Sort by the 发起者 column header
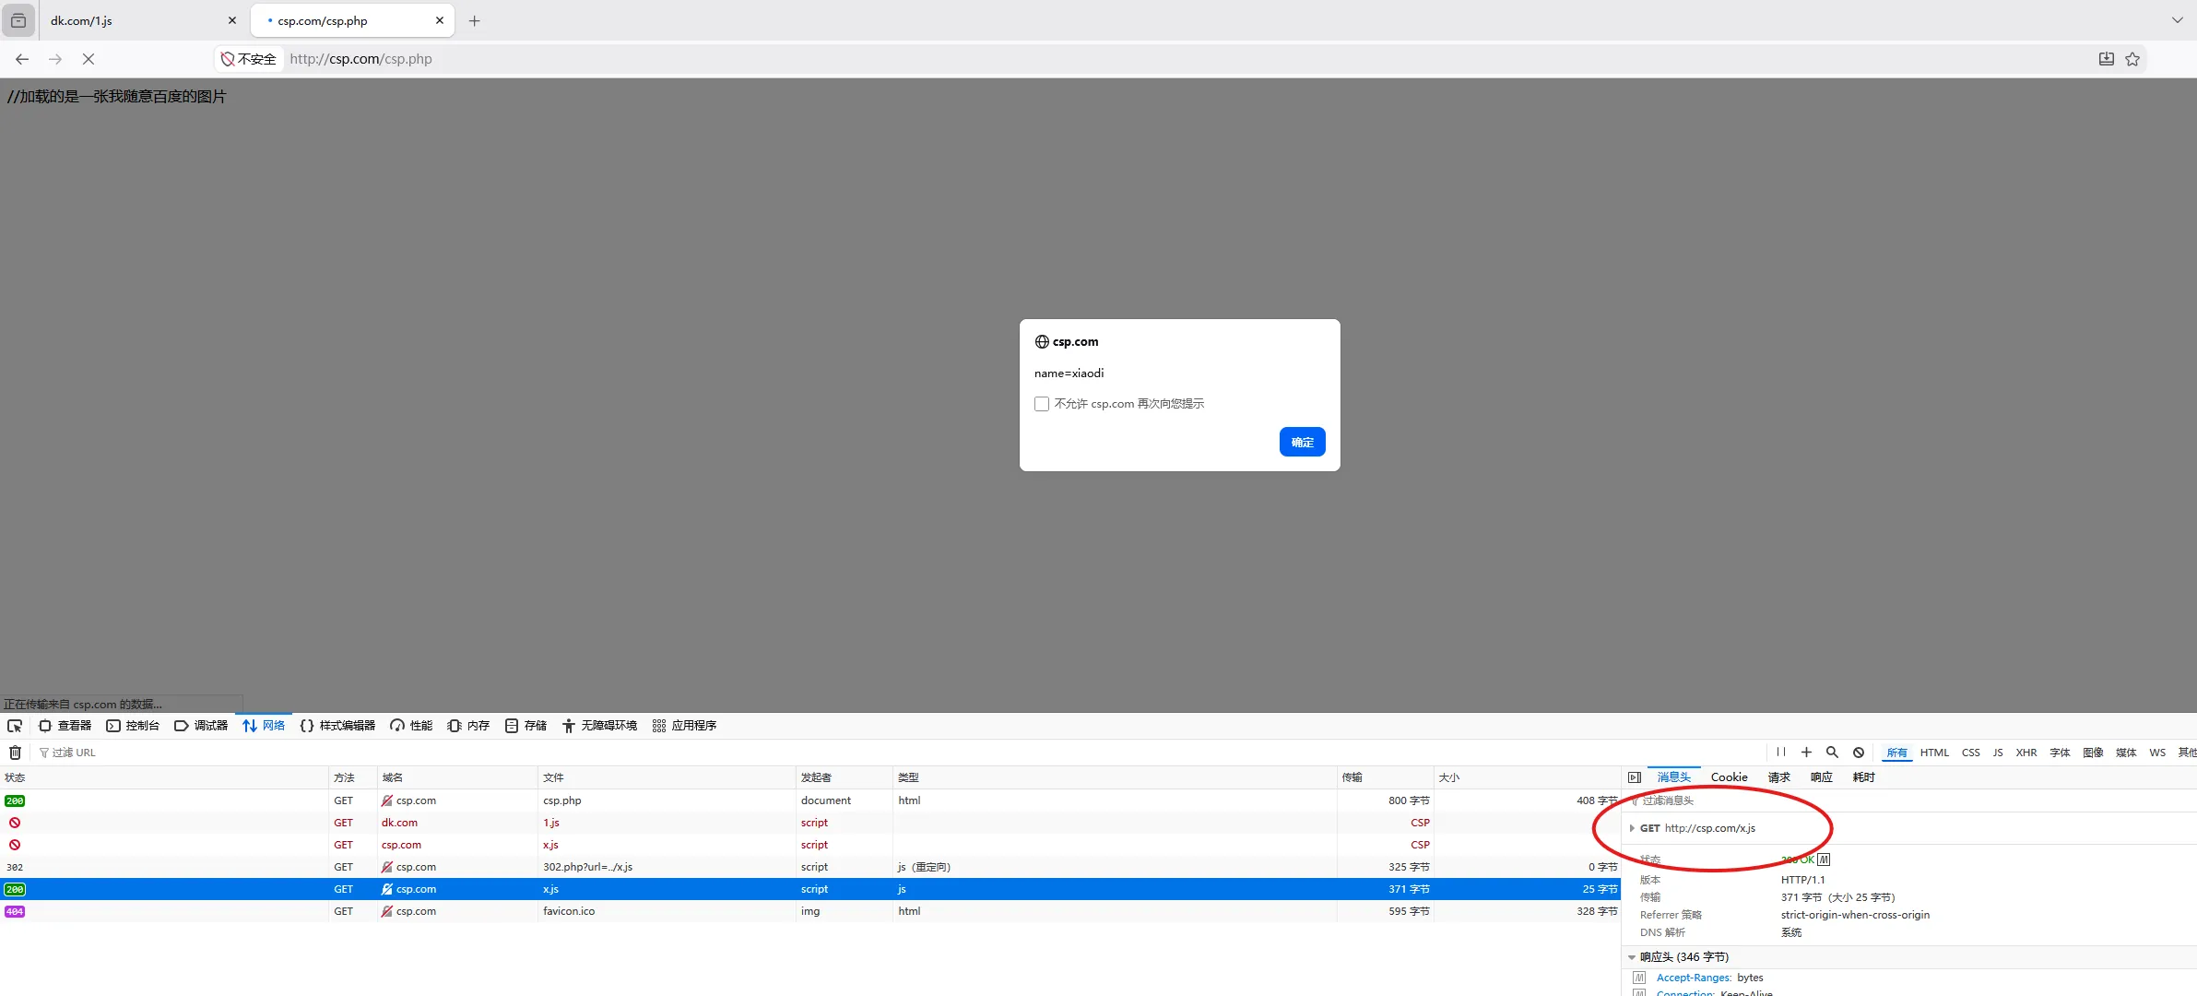 tap(844, 777)
